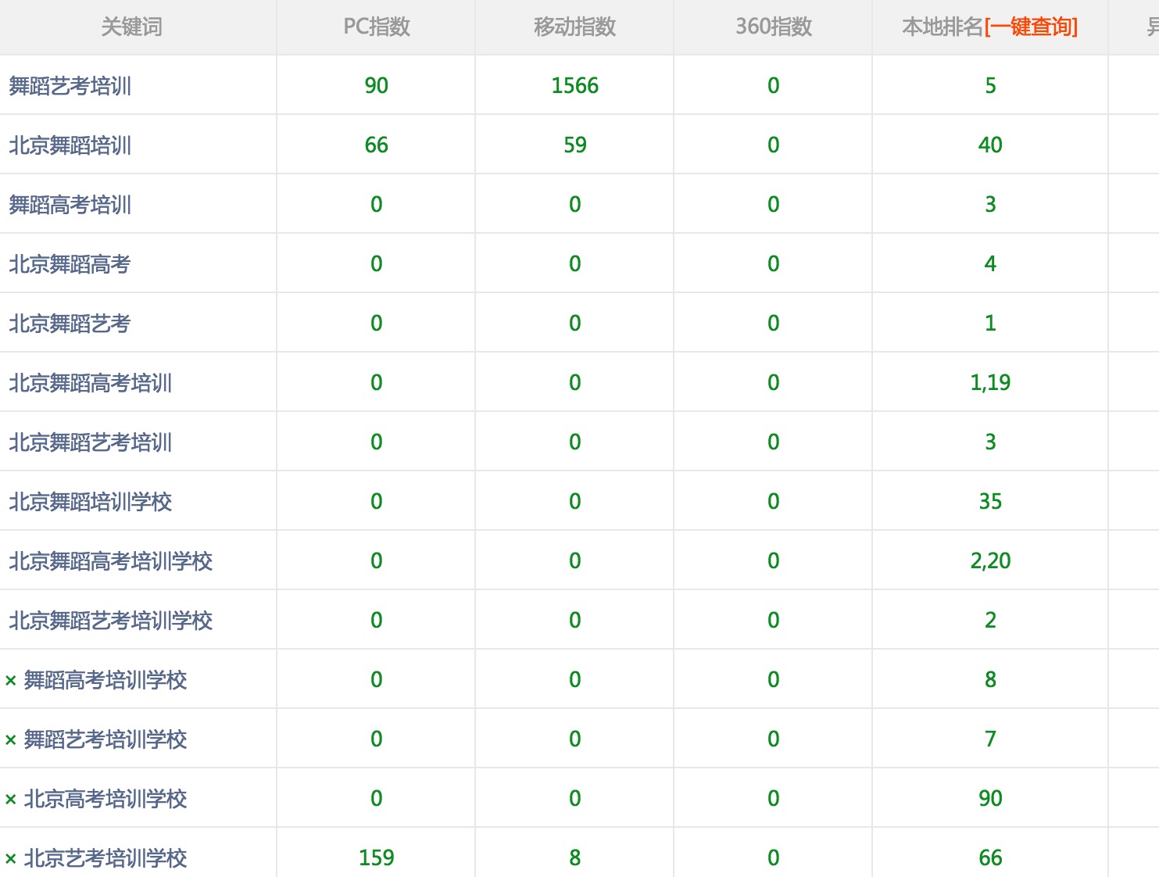Select local rank 5 for 舞蹈艺考培训
This screenshot has height=877, width=1159.
coord(990,86)
